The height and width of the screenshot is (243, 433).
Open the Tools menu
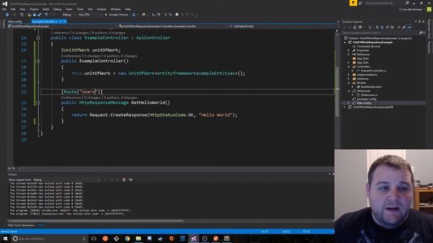click(80, 9)
